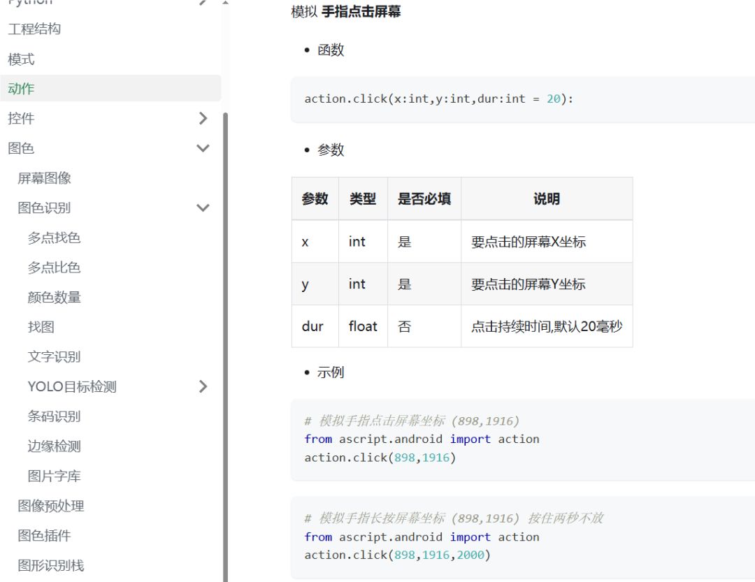
Task: Open the 颜色数量 page
Action: coord(54,298)
